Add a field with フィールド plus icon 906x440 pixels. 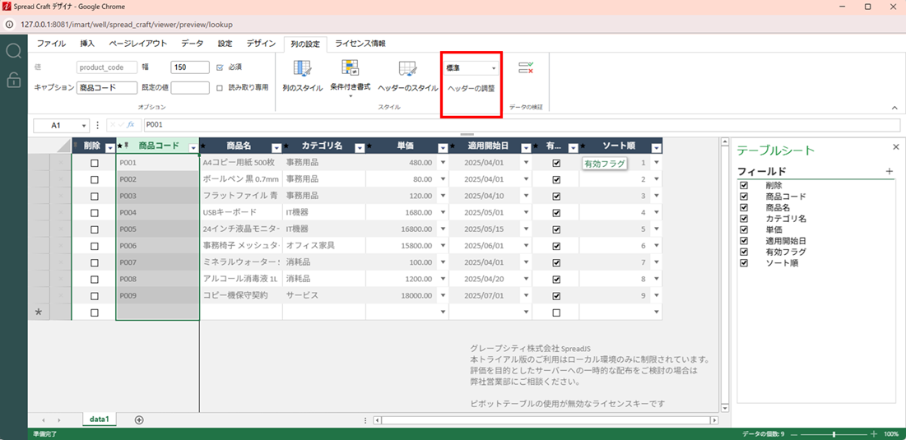point(889,171)
